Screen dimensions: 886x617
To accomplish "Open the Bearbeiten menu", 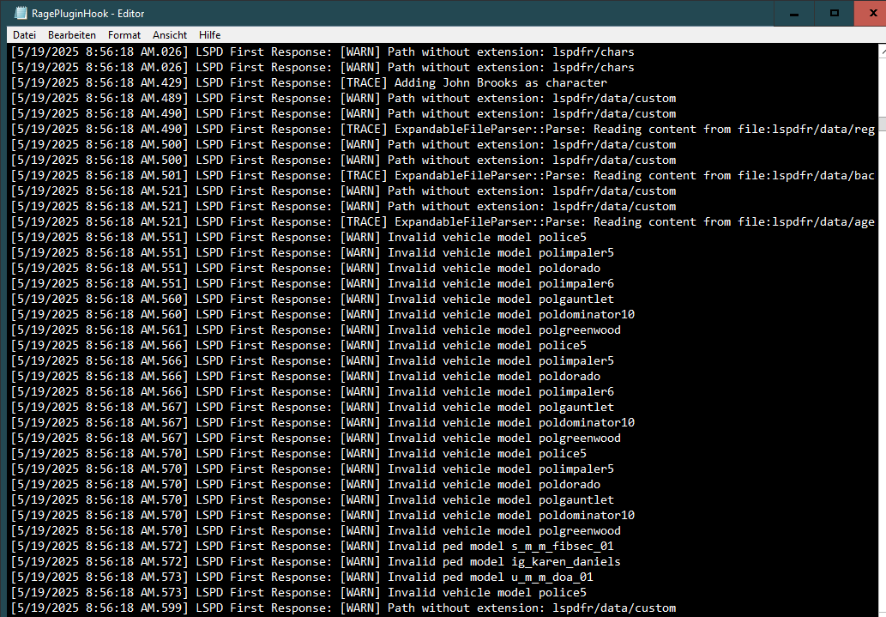I will click(72, 35).
